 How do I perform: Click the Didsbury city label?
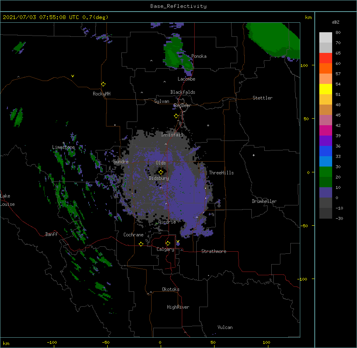click(159, 178)
